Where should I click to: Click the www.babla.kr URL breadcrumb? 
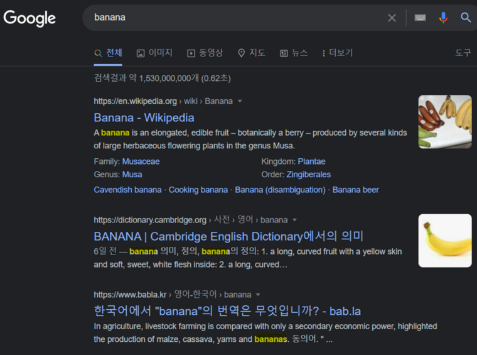coord(173,295)
